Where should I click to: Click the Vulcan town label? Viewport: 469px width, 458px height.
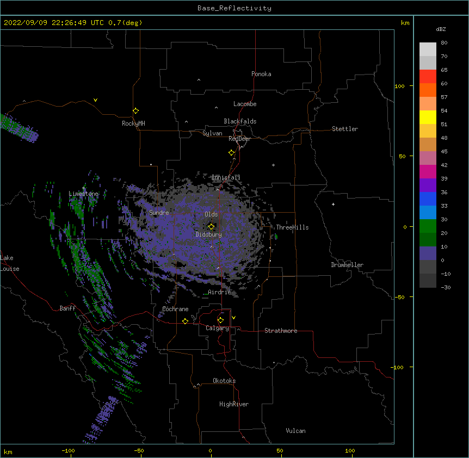tap(295, 431)
